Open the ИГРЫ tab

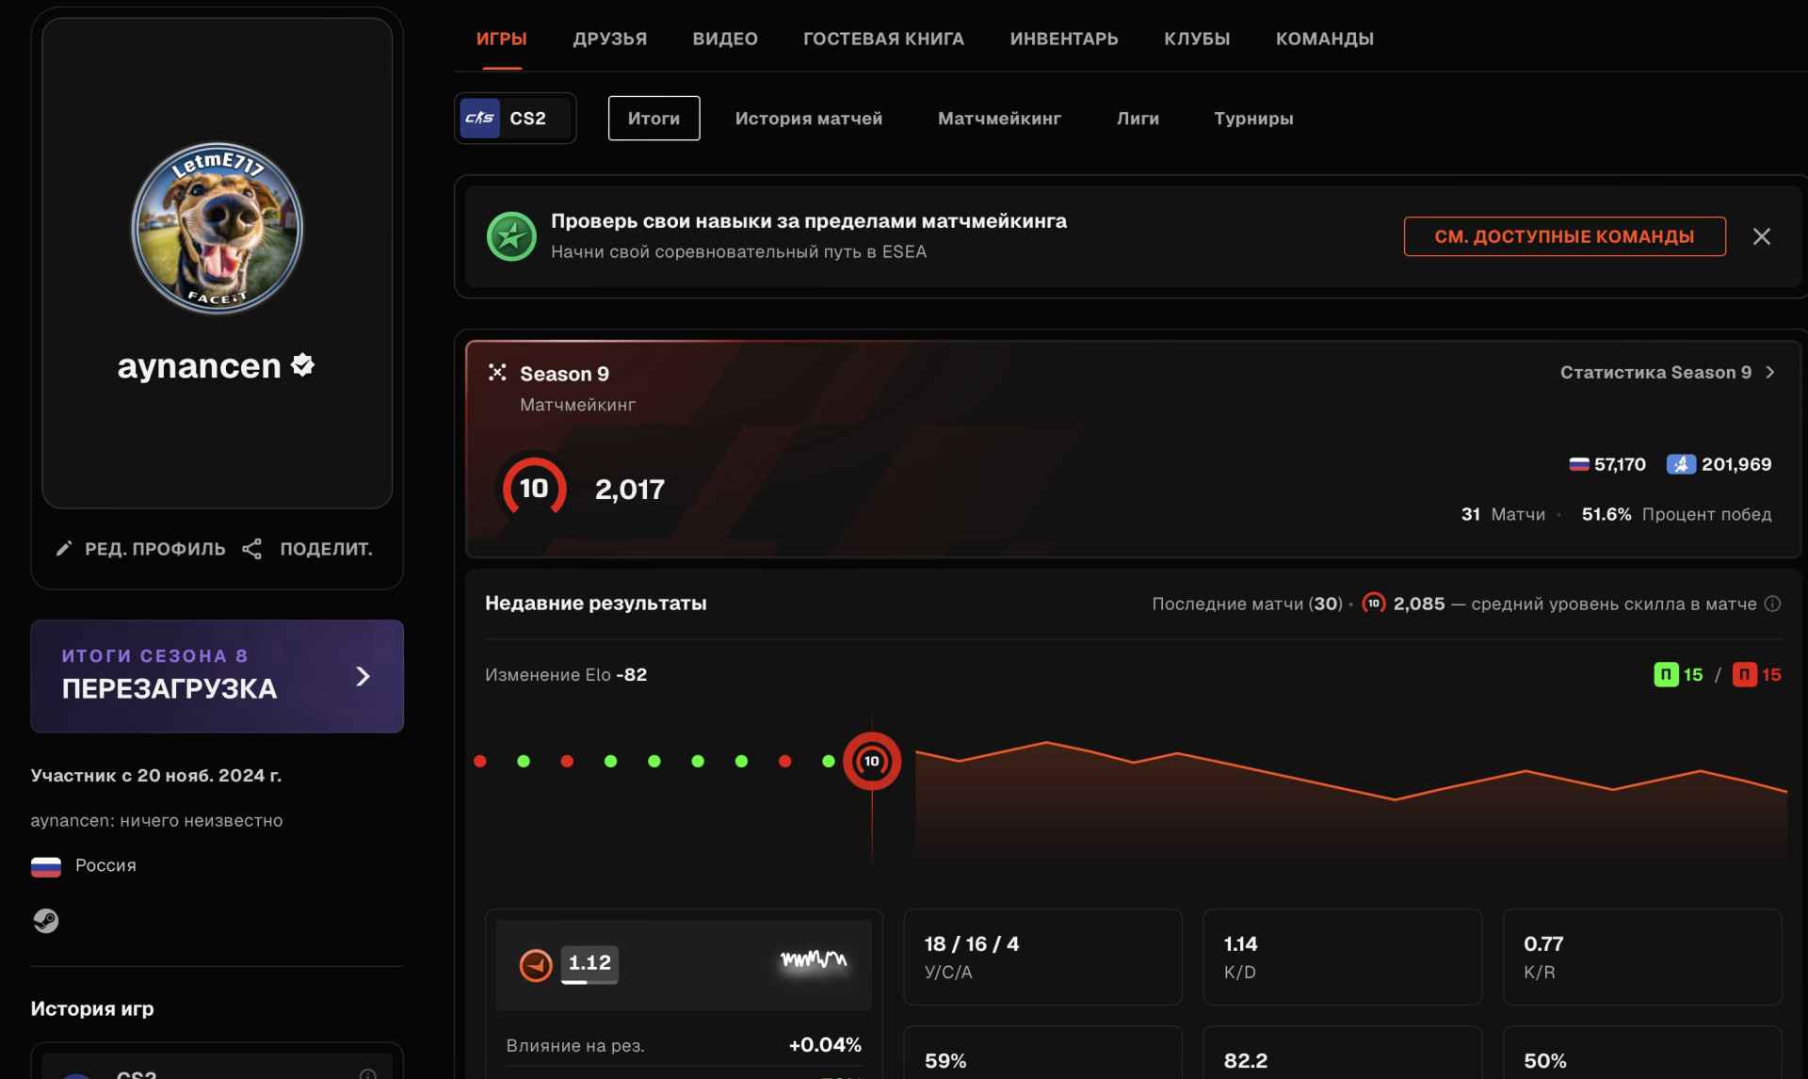(x=501, y=39)
